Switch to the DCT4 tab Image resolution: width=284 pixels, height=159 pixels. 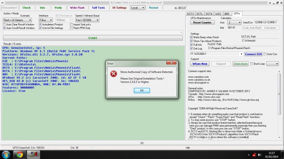209,14
